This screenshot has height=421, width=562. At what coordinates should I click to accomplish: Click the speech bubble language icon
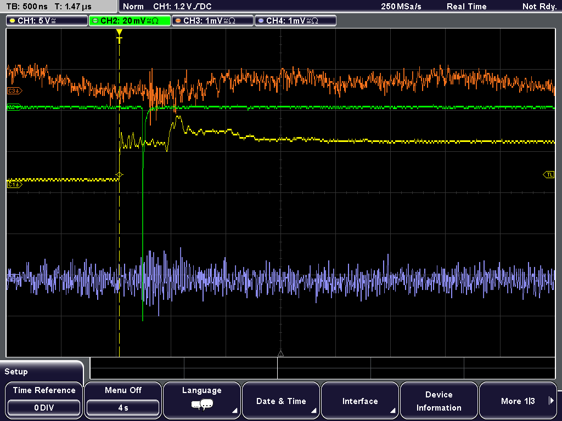pyautogui.click(x=202, y=405)
